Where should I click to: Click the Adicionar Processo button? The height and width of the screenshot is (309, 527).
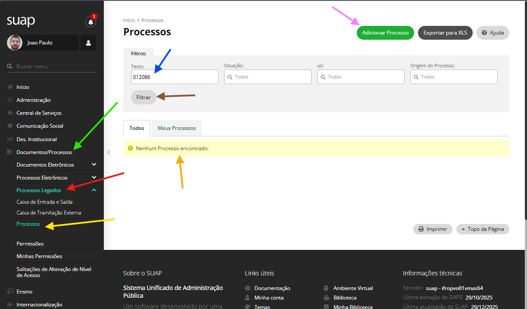(x=385, y=33)
